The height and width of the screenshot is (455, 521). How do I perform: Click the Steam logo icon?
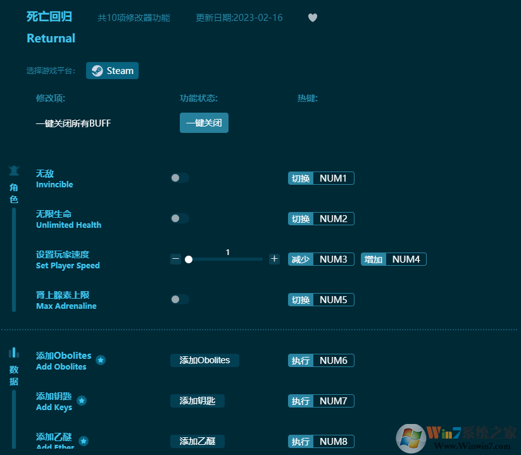pos(97,71)
